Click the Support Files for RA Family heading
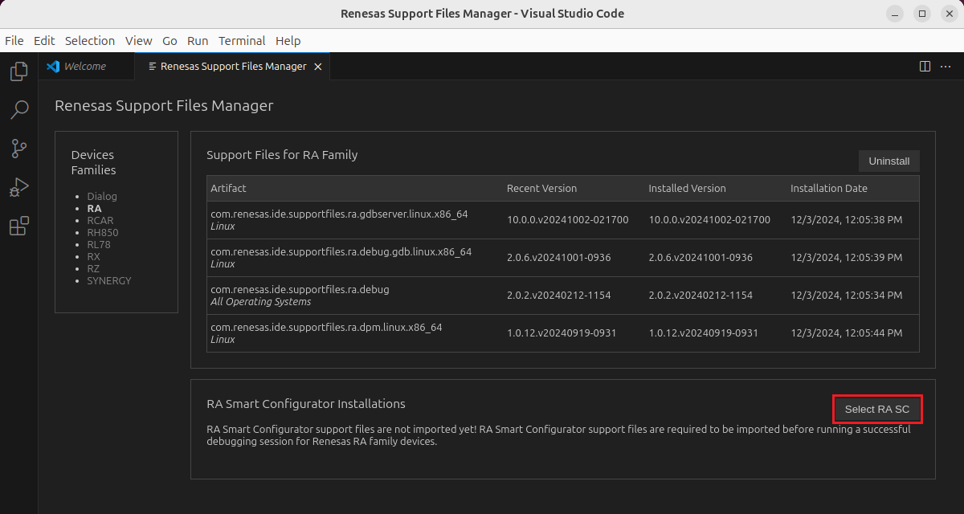Image resolution: width=964 pixels, height=514 pixels. (x=282, y=155)
